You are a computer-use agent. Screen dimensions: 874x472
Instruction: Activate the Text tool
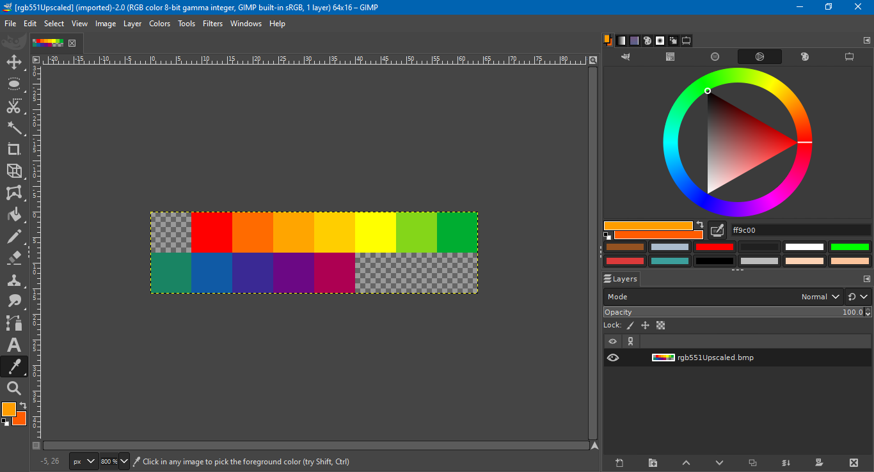(x=13, y=345)
